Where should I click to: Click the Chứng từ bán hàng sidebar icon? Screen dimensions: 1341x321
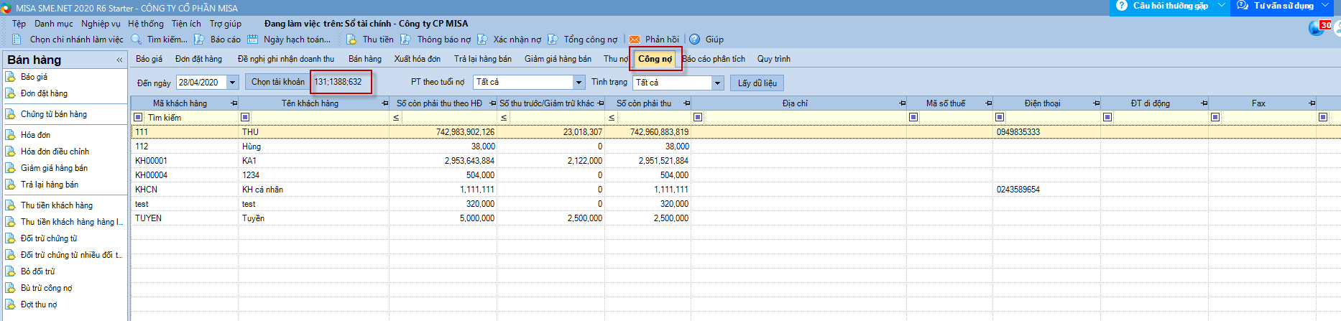[x=11, y=114]
